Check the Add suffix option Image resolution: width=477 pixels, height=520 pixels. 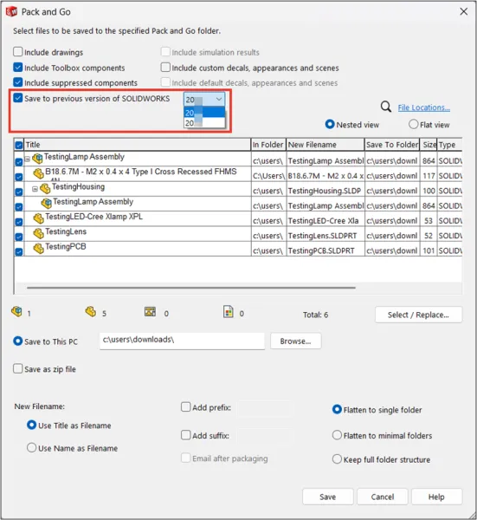coord(186,435)
